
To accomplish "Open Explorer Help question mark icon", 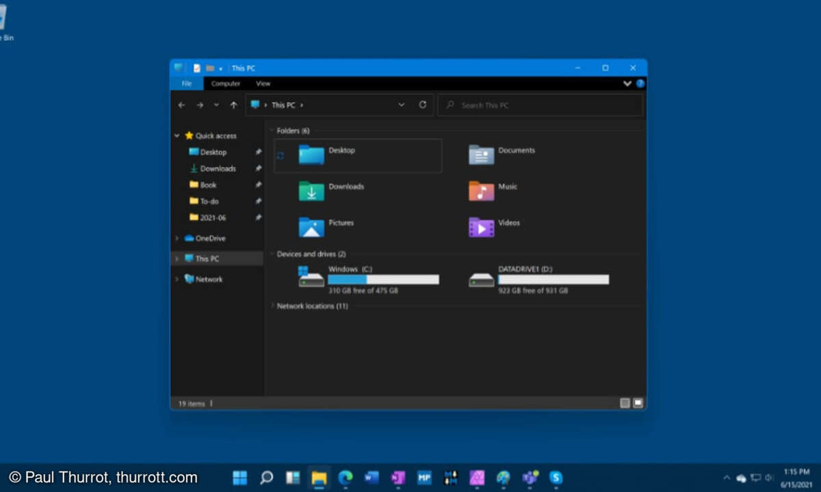I will tap(640, 83).
